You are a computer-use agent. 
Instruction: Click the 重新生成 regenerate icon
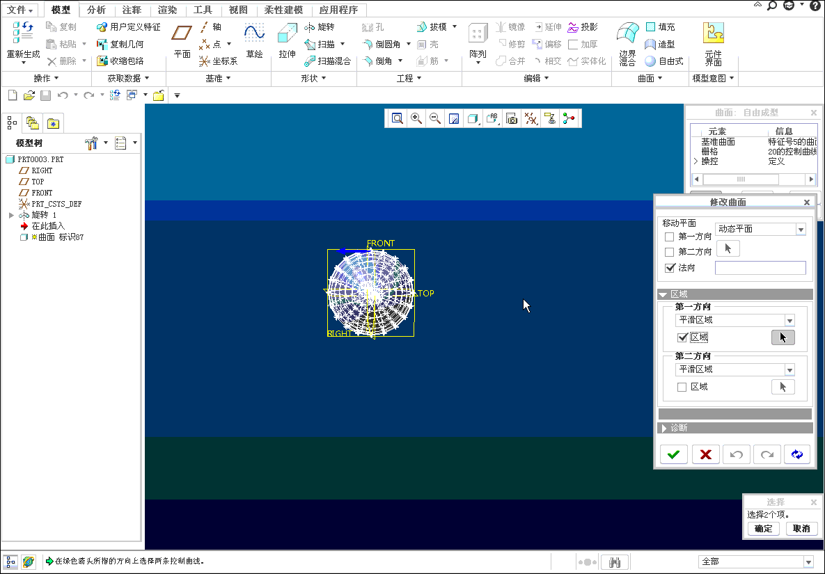22,33
